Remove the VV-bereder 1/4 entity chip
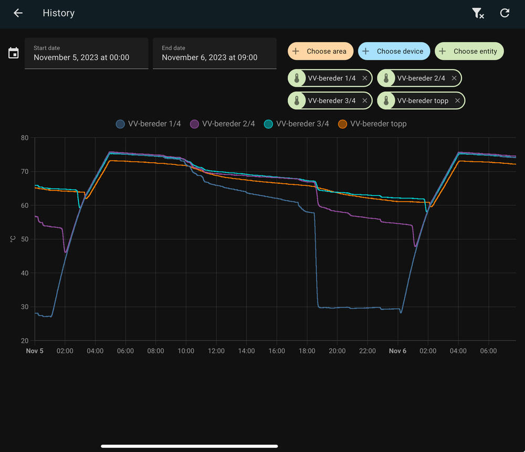Image resolution: width=525 pixels, height=452 pixels. [365, 78]
